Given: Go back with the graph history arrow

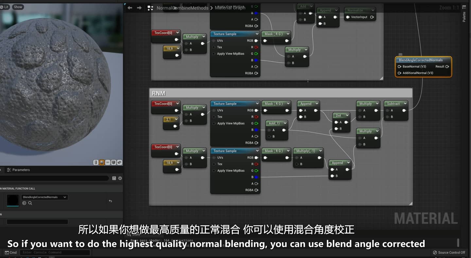Looking at the screenshot, I should tap(130, 8).
